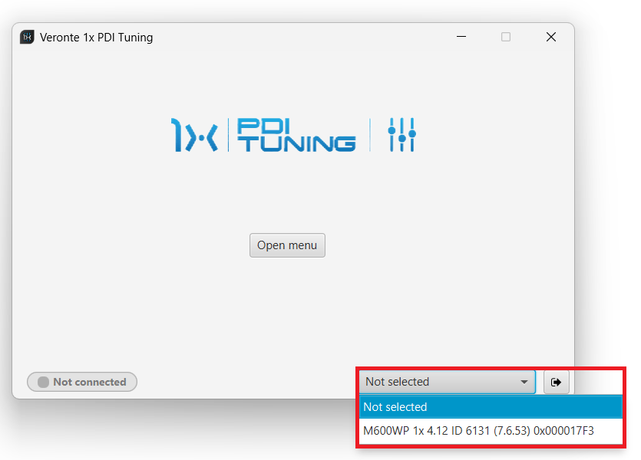Screen dimensions: 641x460
Task: Collapse the list using the dropdown arrow
Action: [x=524, y=382]
